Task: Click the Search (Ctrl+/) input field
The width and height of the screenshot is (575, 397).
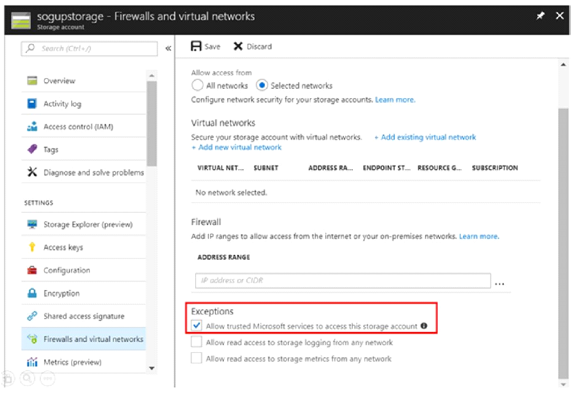Action: pyautogui.click(x=89, y=49)
